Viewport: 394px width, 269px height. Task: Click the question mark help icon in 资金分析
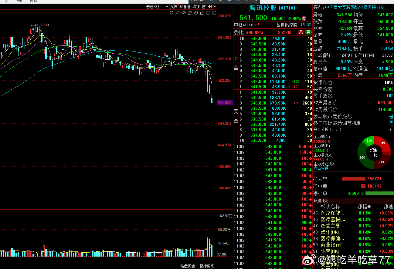pyautogui.click(x=390, y=129)
